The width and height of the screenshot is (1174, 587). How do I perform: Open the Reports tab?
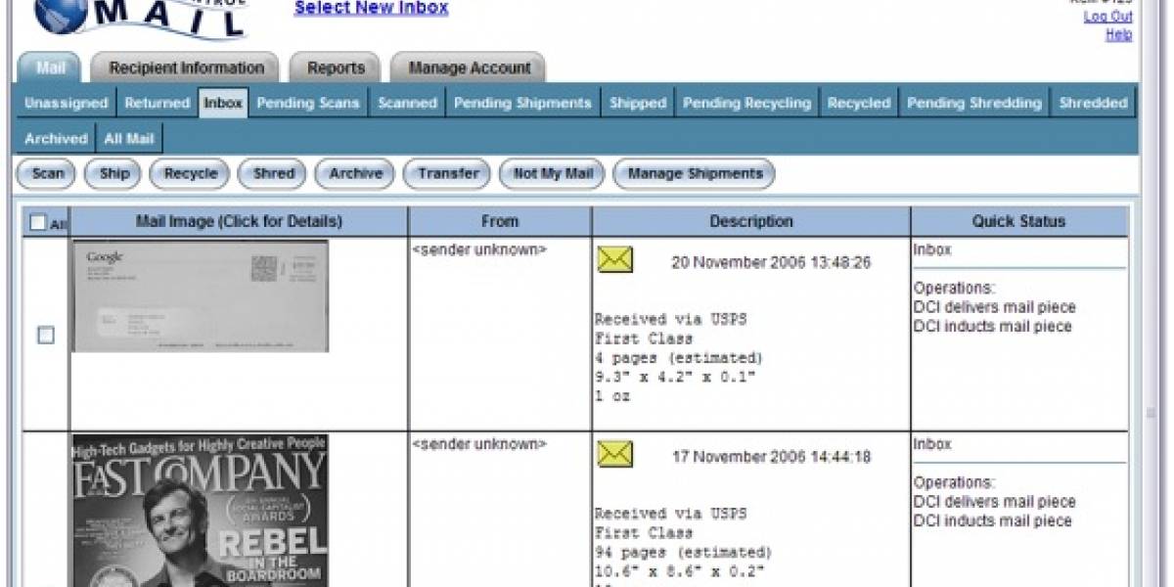(x=336, y=68)
